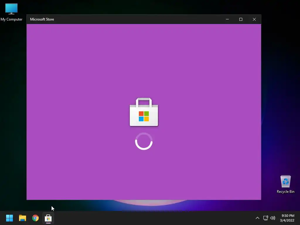Open the network status tray icon
Image resolution: width=300 pixels, height=225 pixels.
(265, 218)
